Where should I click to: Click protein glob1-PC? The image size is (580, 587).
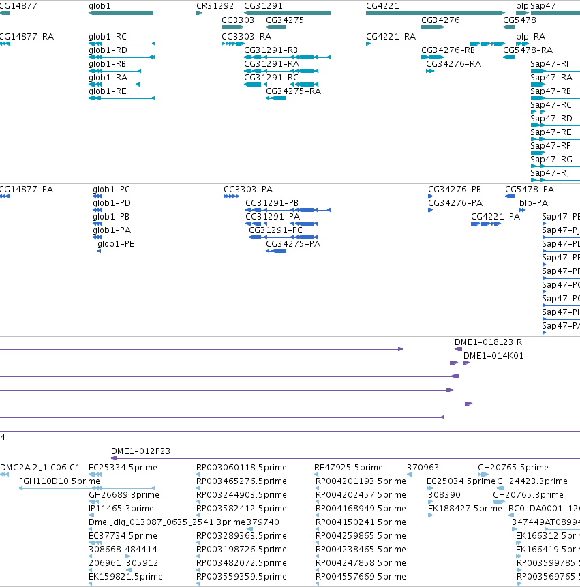[112, 190]
